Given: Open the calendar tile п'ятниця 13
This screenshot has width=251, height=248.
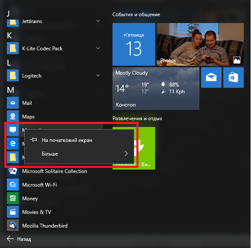Looking at the screenshot, I should tap(134, 44).
